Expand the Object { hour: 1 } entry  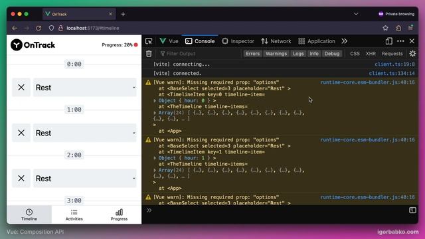point(155,158)
